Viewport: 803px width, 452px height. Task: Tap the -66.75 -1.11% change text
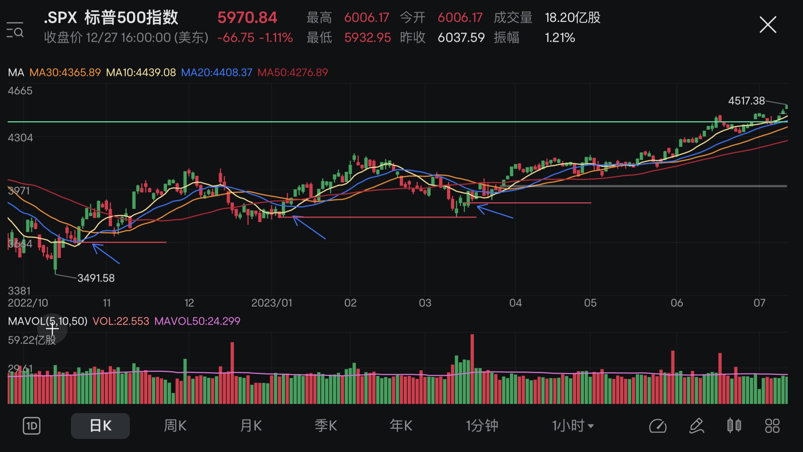pyautogui.click(x=255, y=37)
